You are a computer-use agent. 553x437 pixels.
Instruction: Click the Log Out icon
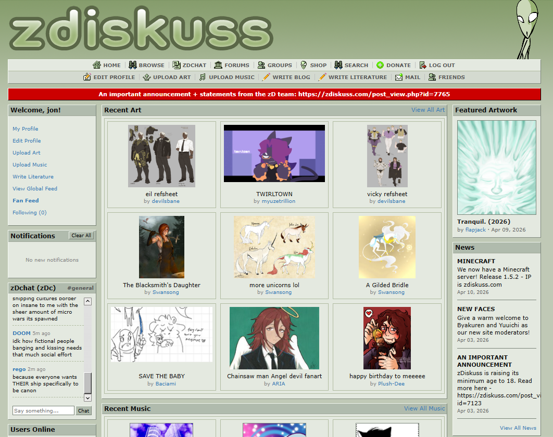(423, 65)
